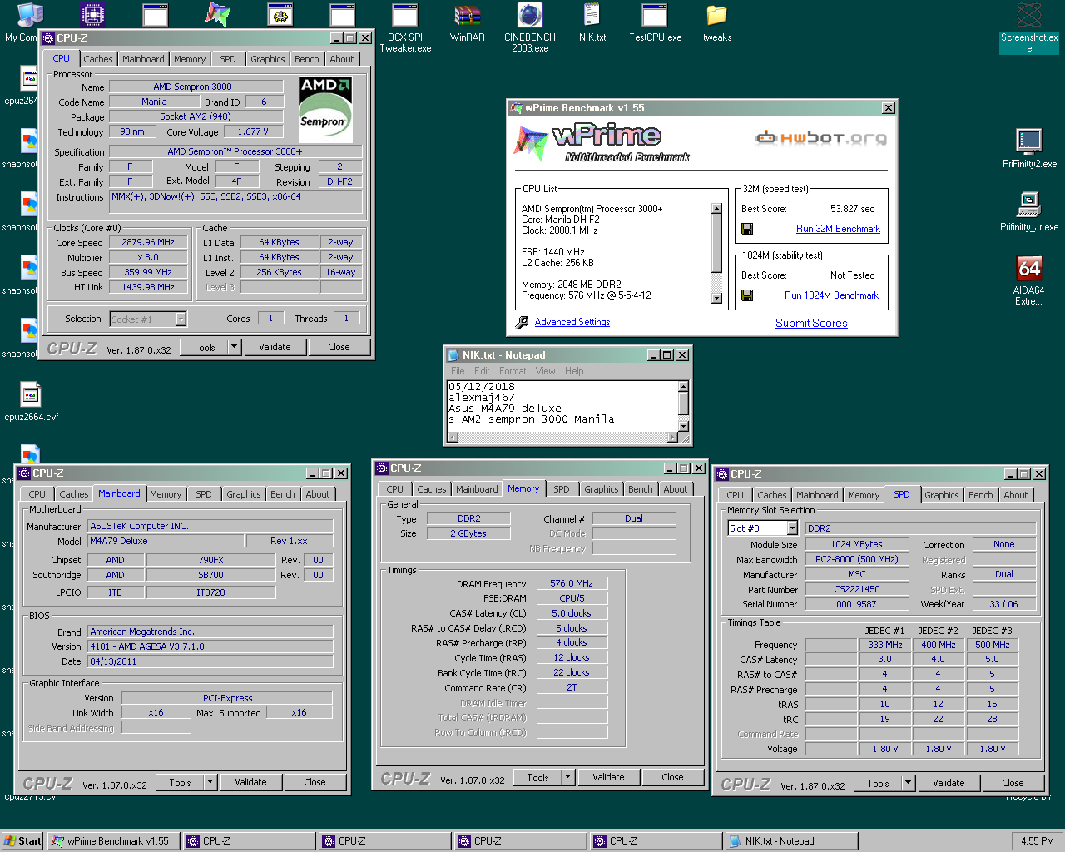The height and width of the screenshot is (852, 1065).
Task: Expand Tools arrow in Memory CPU-Z window
Action: (567, 777)
